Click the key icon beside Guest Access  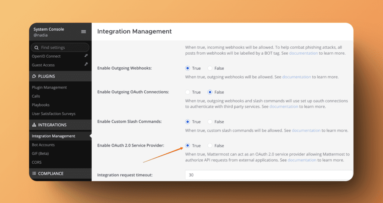86,65
